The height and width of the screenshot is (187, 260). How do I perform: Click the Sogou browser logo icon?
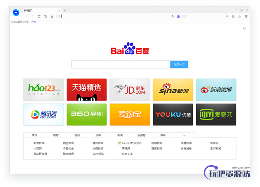point(16,13)
